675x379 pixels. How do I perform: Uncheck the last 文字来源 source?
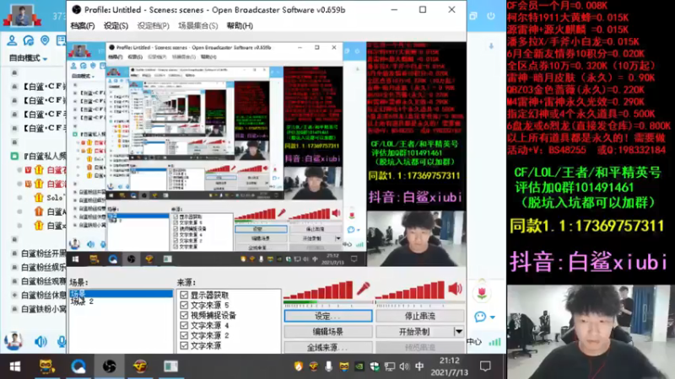184,345
